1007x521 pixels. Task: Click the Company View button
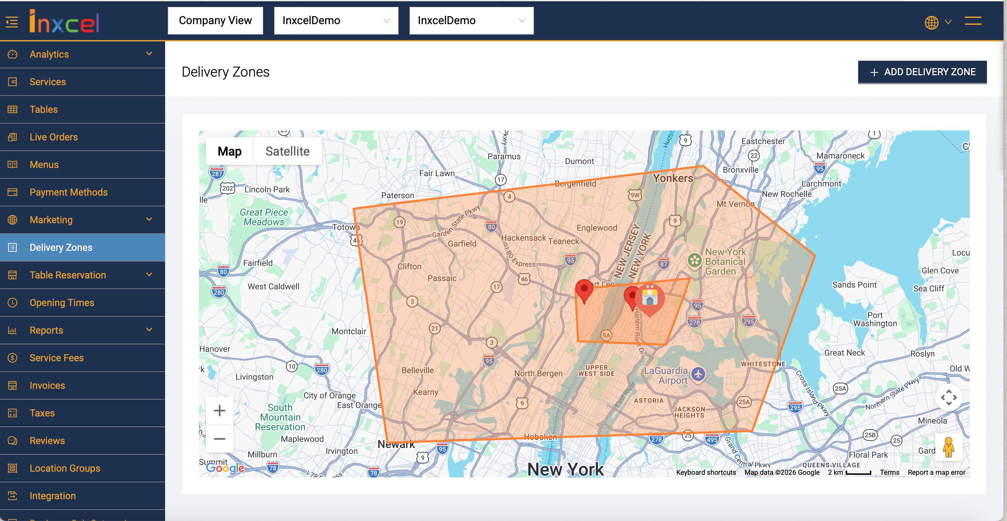[x=215, y=21]
